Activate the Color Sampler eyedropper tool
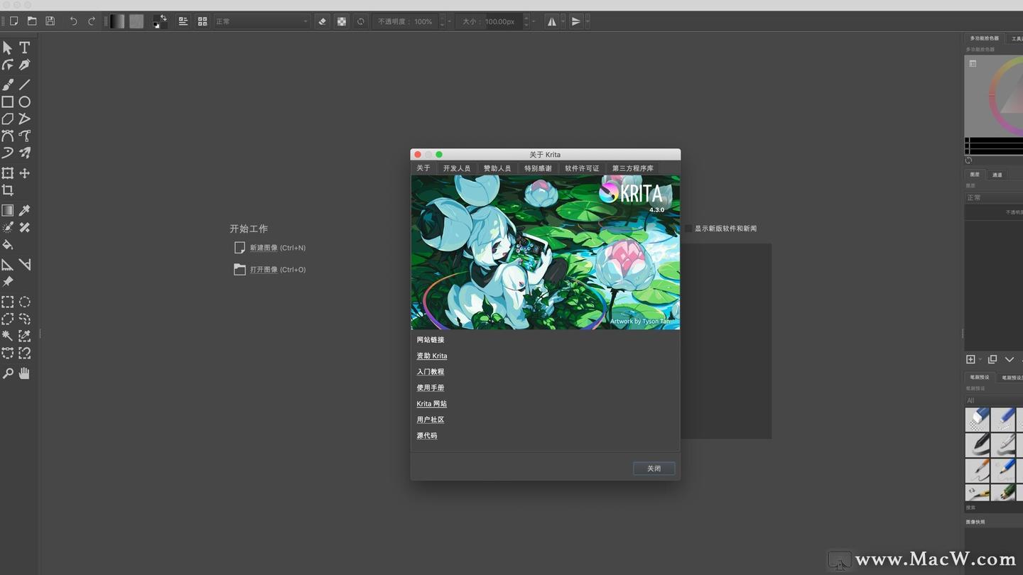Viewport: 1023px width, 575px height. [25, 210]
